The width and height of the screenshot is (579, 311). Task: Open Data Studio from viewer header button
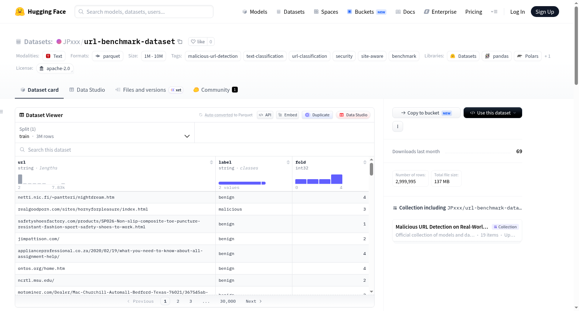point(353,115)
